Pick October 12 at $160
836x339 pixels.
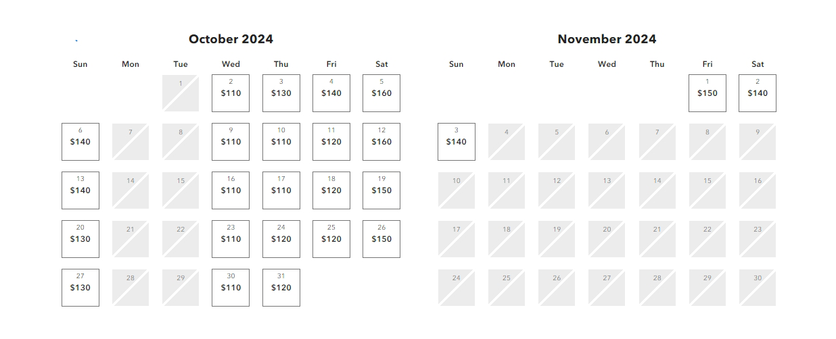pyautogui.click(x=381, y=142)
